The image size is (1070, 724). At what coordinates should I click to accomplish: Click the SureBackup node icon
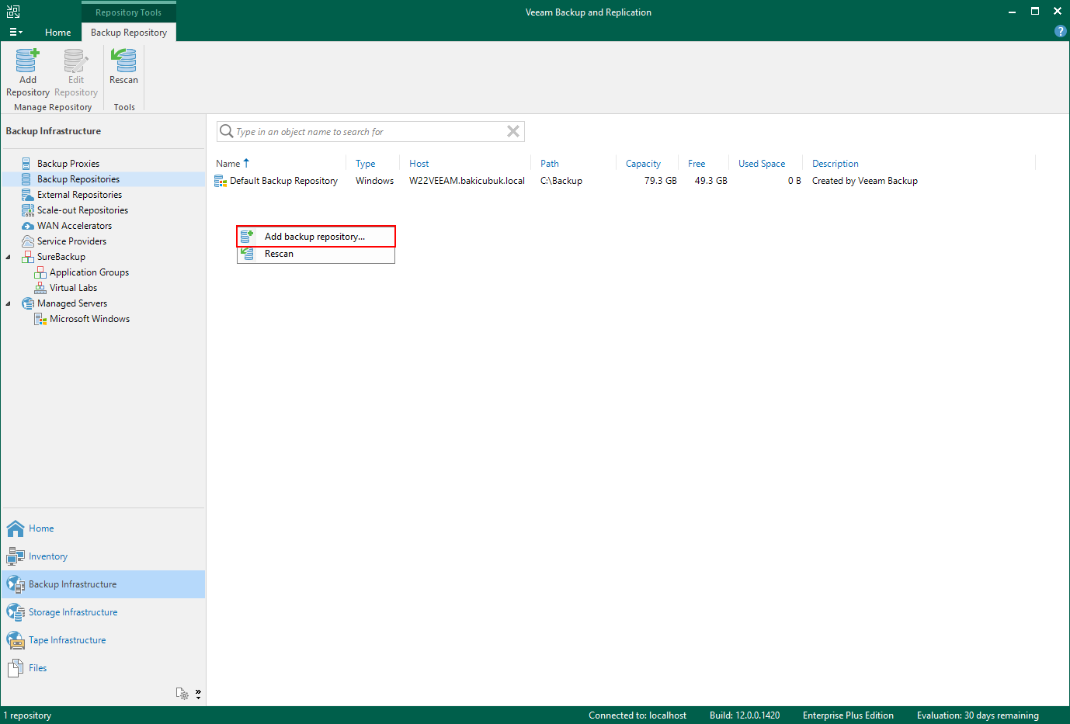point(27,257)
